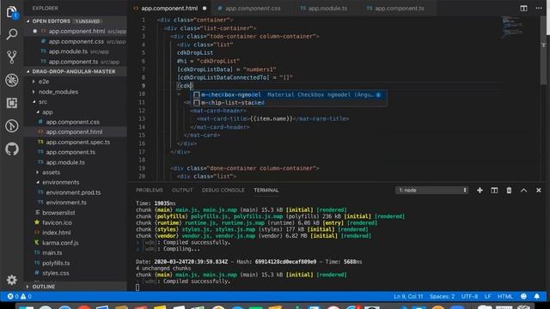550x309 pixels.
Task: Open the Debug view icon
Action: click(11, 80)
